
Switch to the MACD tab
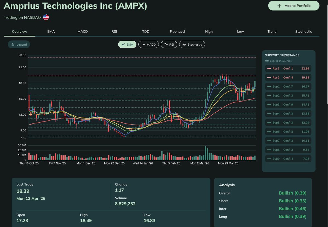pyautogui.click(x=83, y=31)
